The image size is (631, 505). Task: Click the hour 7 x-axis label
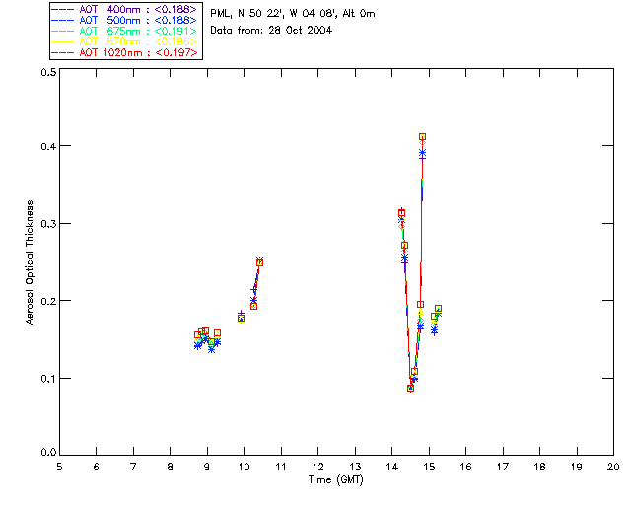coord(133,467)
